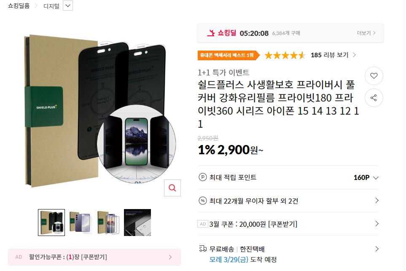Click the free delivery truck icon
406x271 pixels.
pos(202,249)
